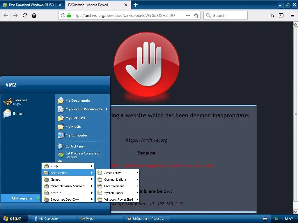The width and height of the screenshot is (298, 223).
Task: Show site information via the info icon
Action: point(63,15)
